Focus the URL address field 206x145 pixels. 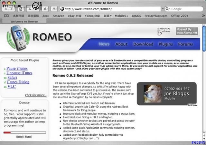coord(110,9)
